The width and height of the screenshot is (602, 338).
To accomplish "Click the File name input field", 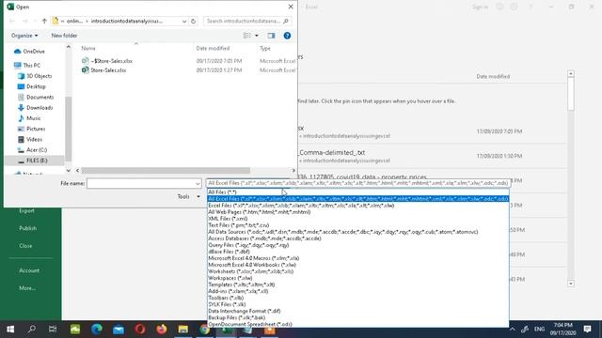I will (x=141, y=184).
